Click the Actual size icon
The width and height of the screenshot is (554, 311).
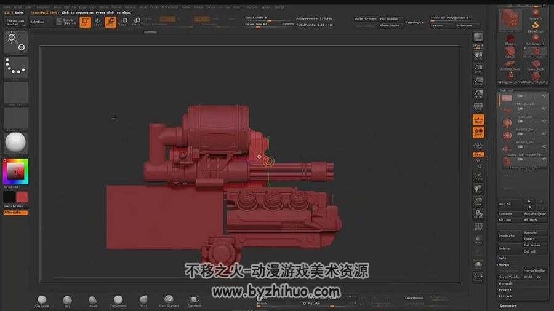[x=478, y=81]
